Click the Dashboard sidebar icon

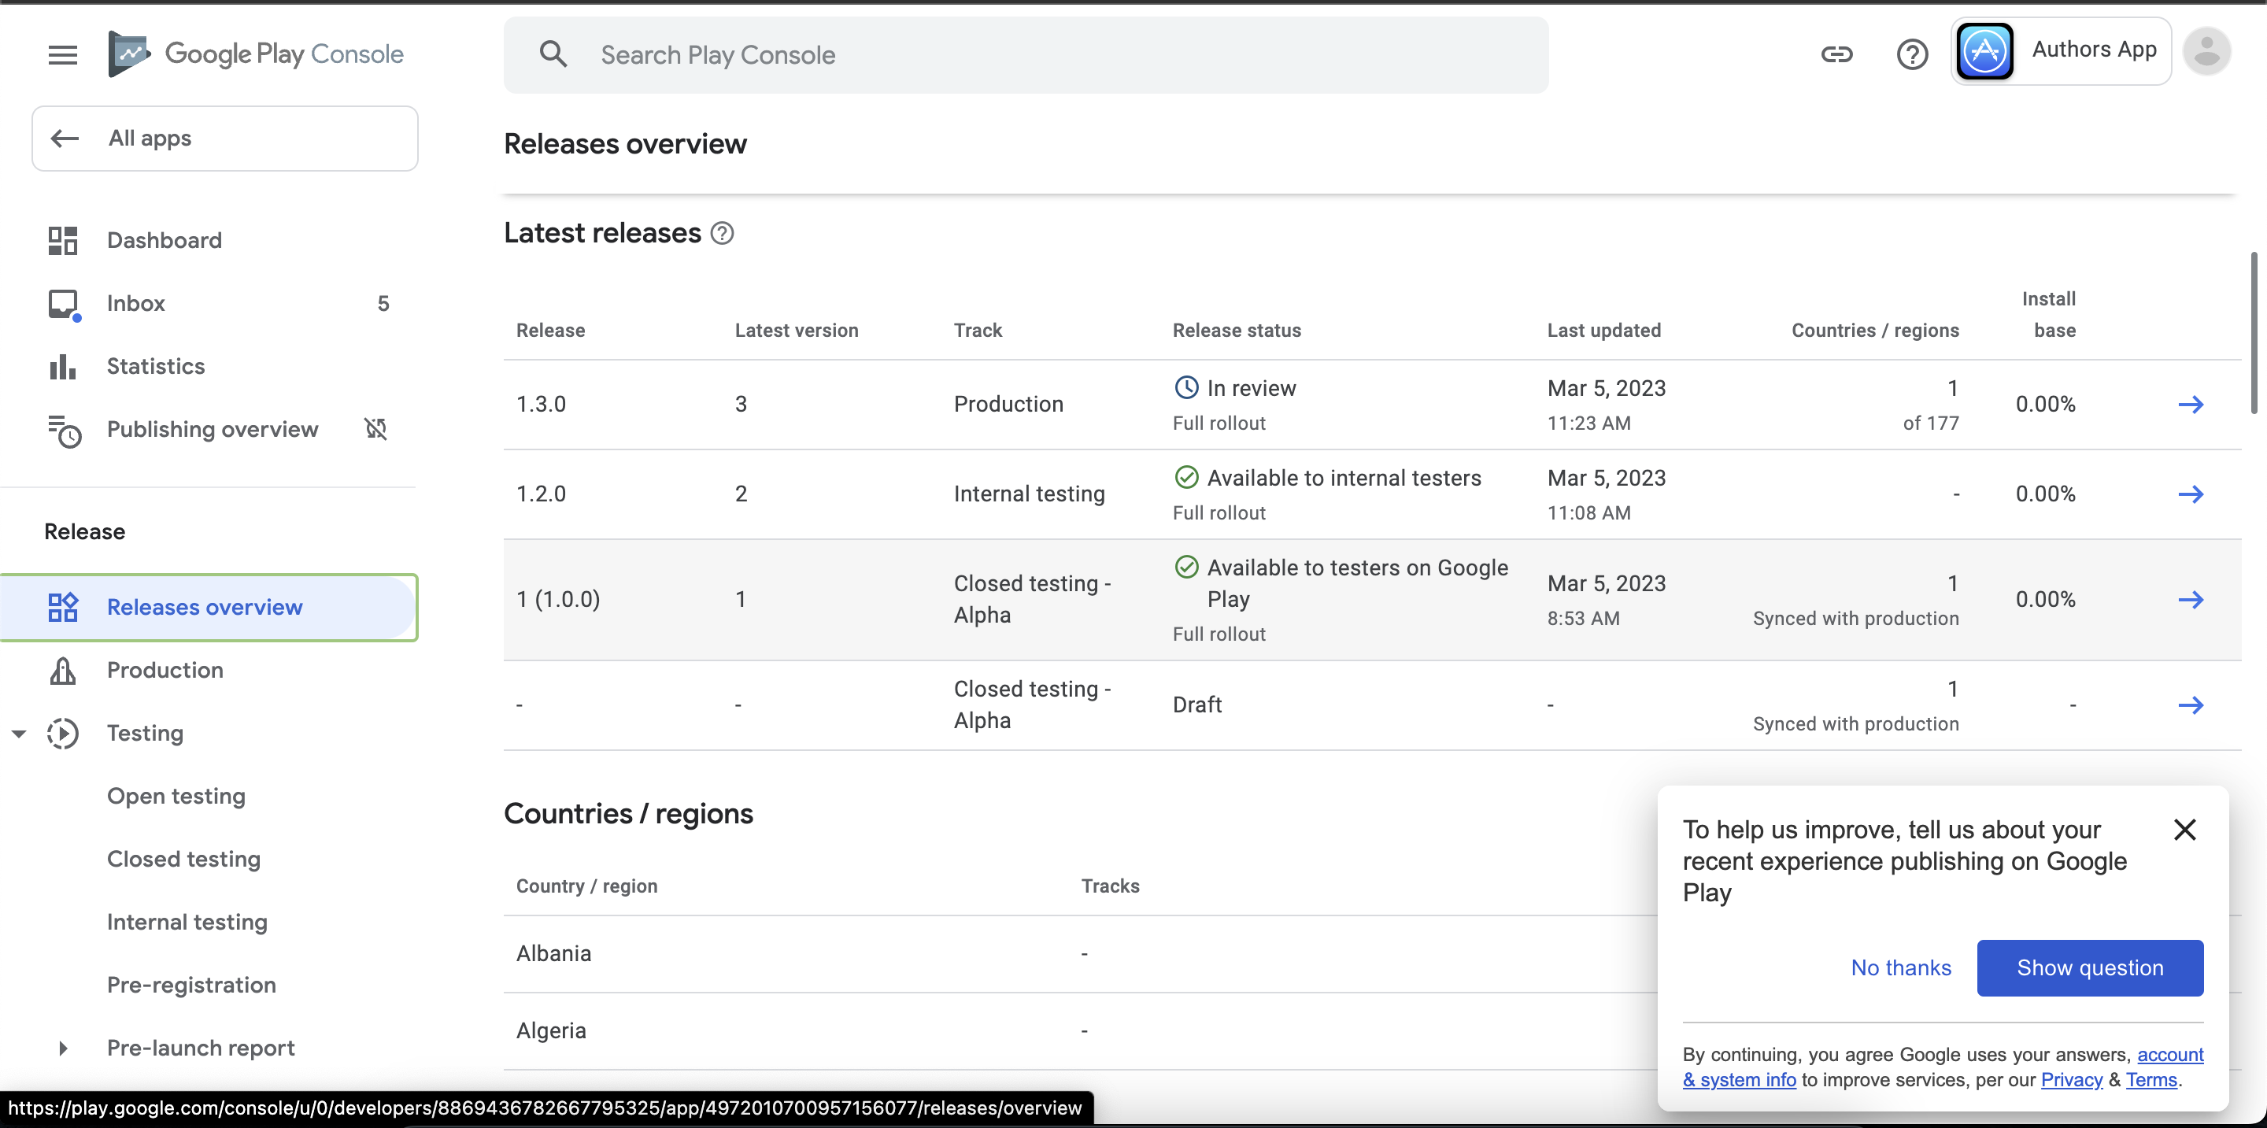click(62, 240)
